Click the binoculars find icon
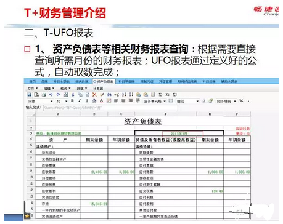The width and height of the screenshot is (283, 224). pyautogui.click(x=109, y=95)
